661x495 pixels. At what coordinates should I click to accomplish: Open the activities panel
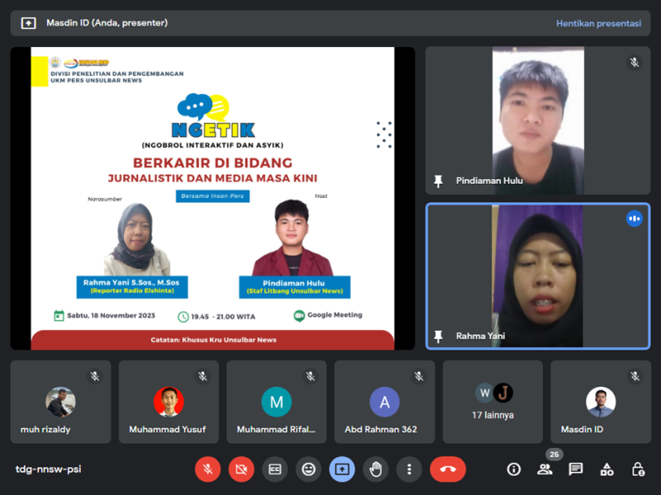(607, 469)
